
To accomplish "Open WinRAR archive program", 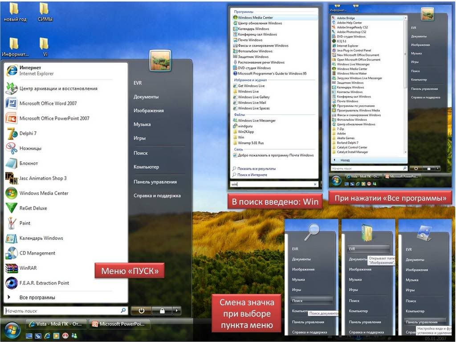I will point(29,268).
